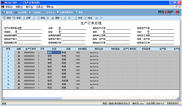182x106 pixels.
Task: Click the exit icon at toolbar end
Action: [101, 18]
